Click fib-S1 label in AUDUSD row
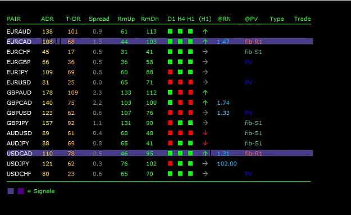This screenshot has width=351, height=215. pyautogui.click(x=253, y=133)
